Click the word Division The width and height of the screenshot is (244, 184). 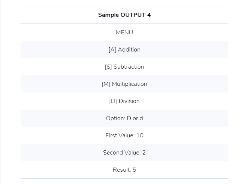click(x=129, y=101)
